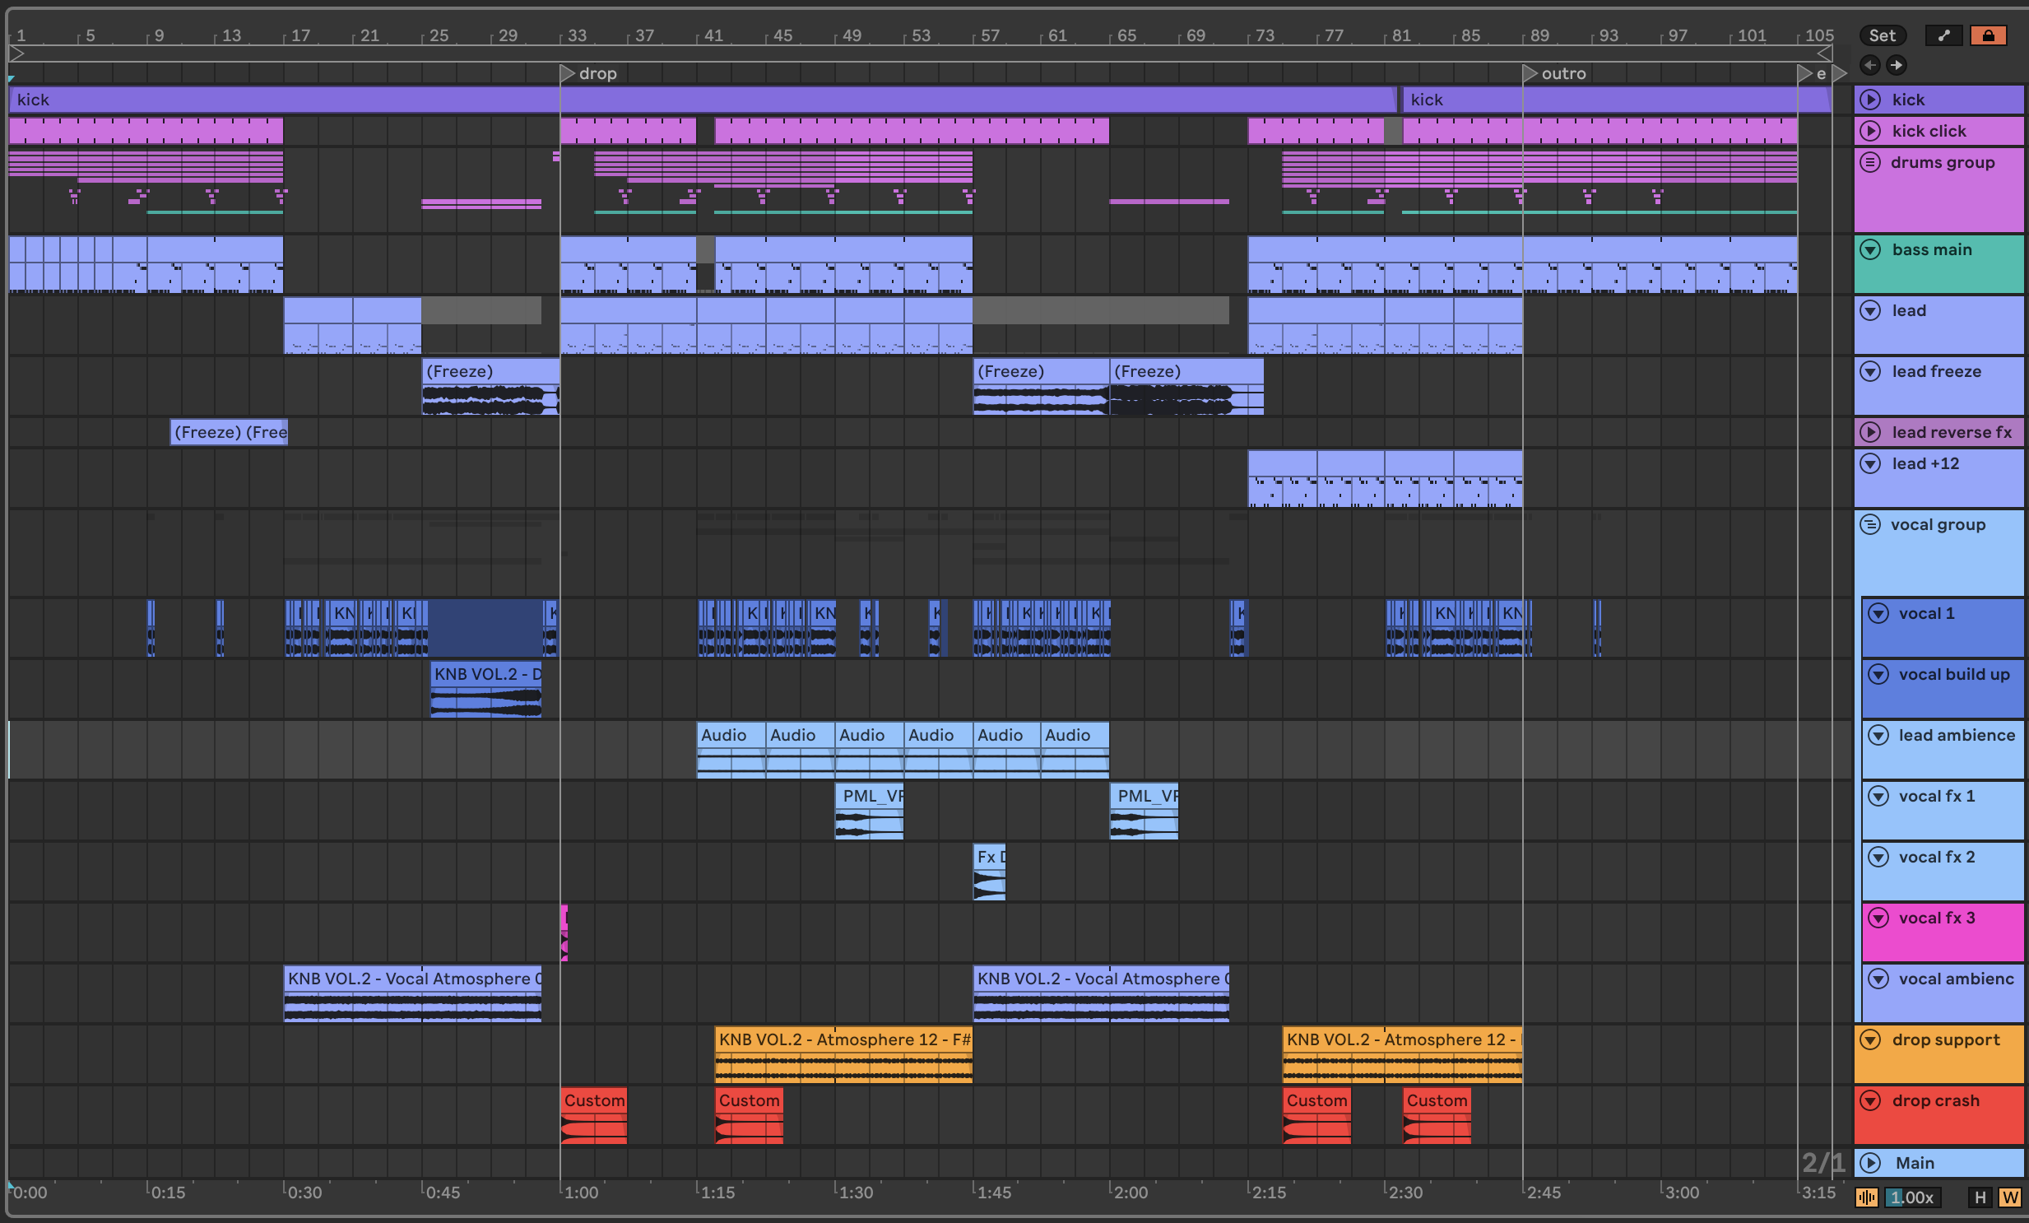Select the 'vocal group' track name

coord(1938,524)
